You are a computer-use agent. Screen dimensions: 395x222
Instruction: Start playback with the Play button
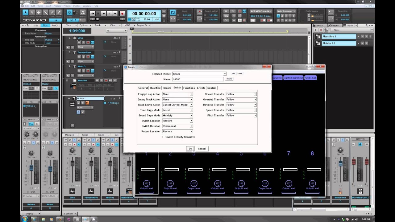tap(104, 14)
